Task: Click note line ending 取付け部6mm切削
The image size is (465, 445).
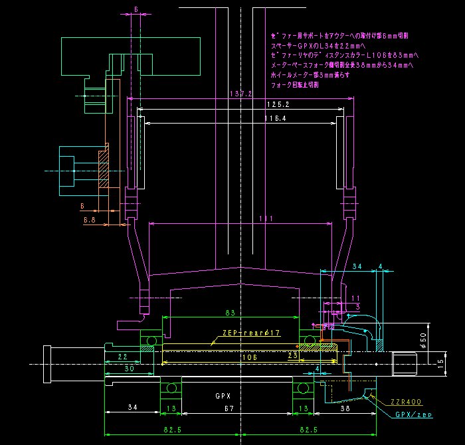Action: 339,36
